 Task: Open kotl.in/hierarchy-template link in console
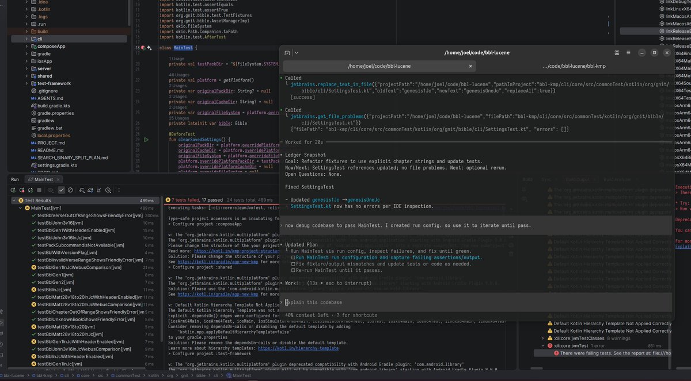(x=298, y=348)
